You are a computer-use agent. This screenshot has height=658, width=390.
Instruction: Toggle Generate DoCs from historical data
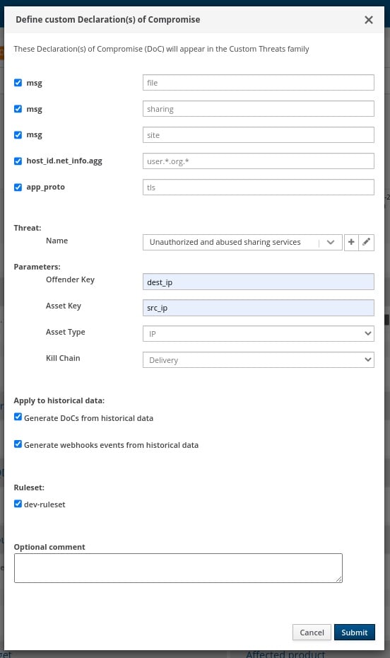click(18, 417)
